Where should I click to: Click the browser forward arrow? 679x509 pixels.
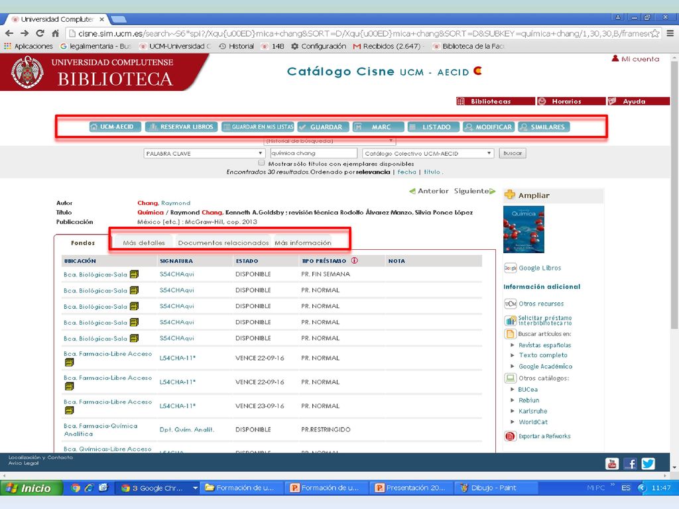point(25,33)
